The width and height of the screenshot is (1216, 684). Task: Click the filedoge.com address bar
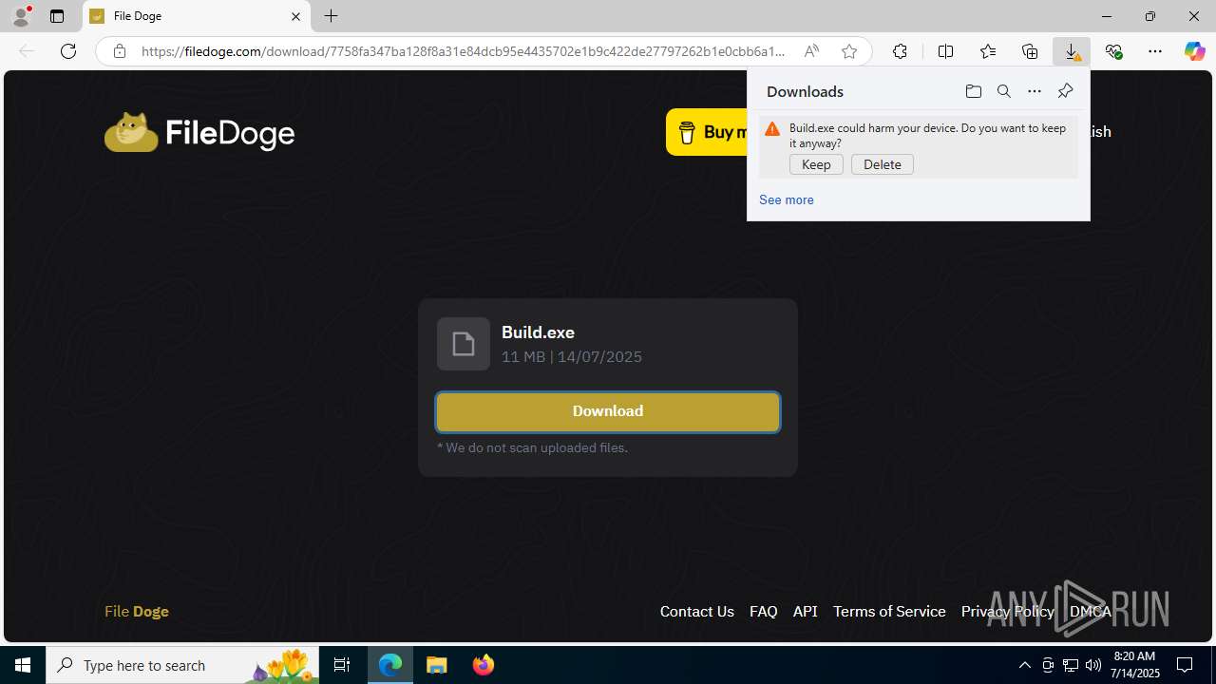click(x=463, y=51)
